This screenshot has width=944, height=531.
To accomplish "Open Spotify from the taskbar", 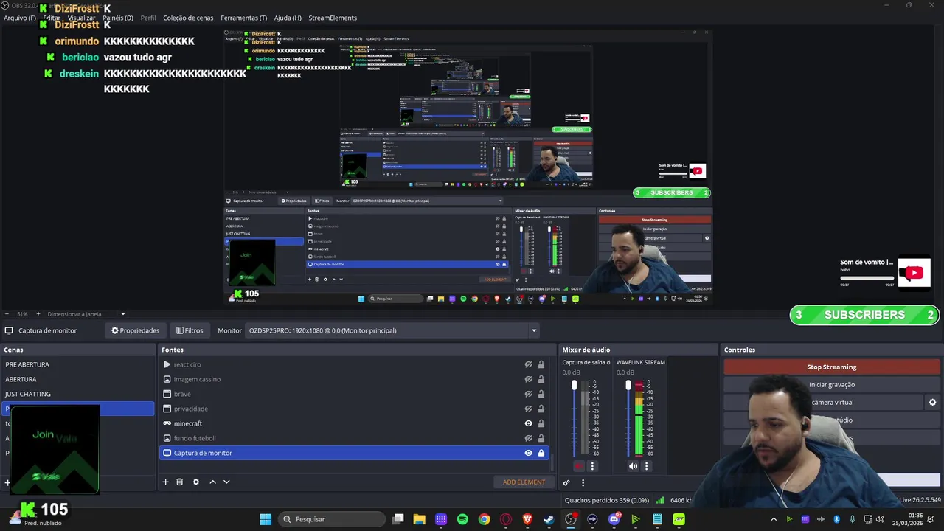I will 462,519.
